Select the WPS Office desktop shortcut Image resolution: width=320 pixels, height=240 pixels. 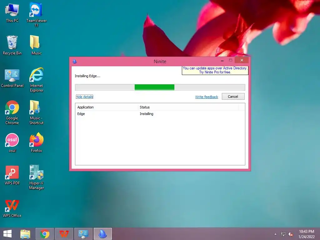click(x=12, y=208)
